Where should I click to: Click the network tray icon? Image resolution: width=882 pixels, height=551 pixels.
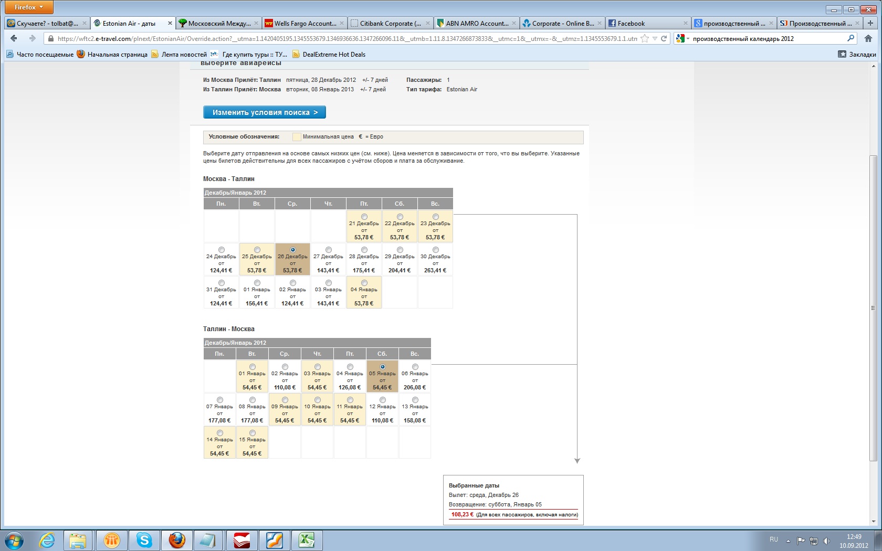tap(814, 541)
